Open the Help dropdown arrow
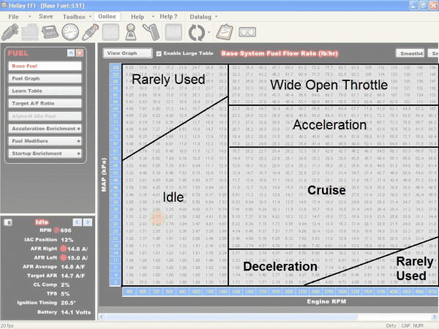439x329 pixels. coord(153,17)
